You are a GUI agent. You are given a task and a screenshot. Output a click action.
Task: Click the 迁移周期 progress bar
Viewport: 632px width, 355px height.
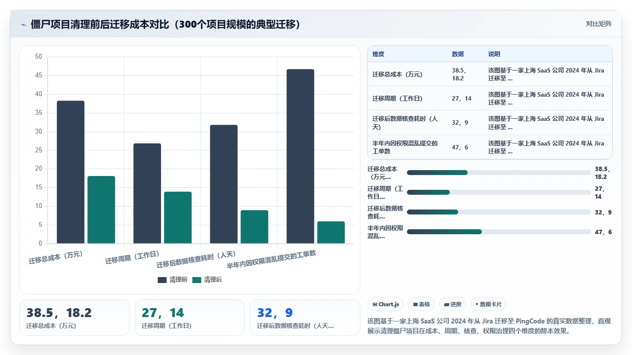[x=499, y=192]
